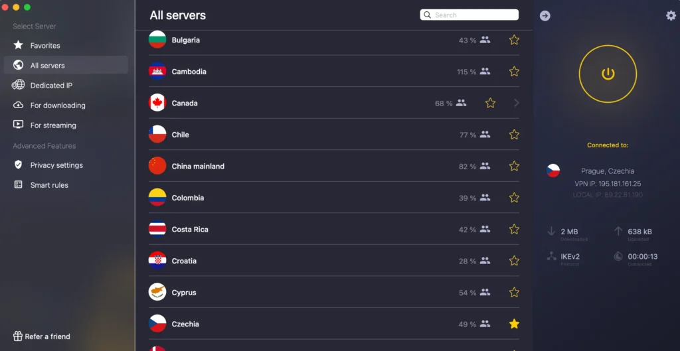The width and height of the screenshot is (680, 351).
Task: Collapse the panel with the arrow icon
Action: [545, 16]
